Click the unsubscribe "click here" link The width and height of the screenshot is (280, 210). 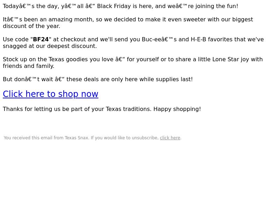tap(170, 138)
